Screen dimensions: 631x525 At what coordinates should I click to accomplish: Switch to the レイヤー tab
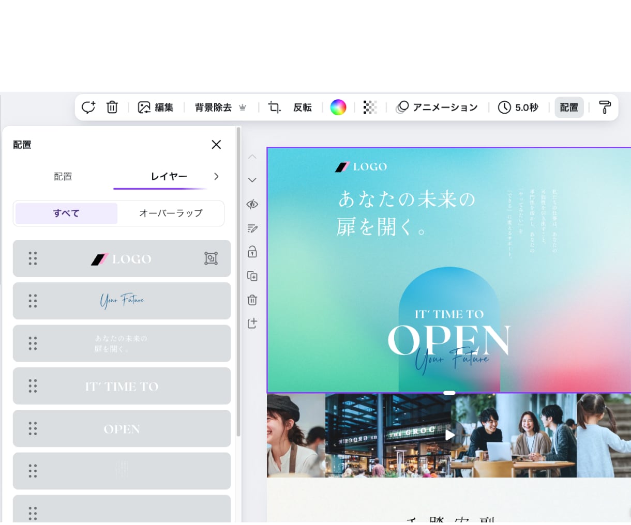click(169, 176)
